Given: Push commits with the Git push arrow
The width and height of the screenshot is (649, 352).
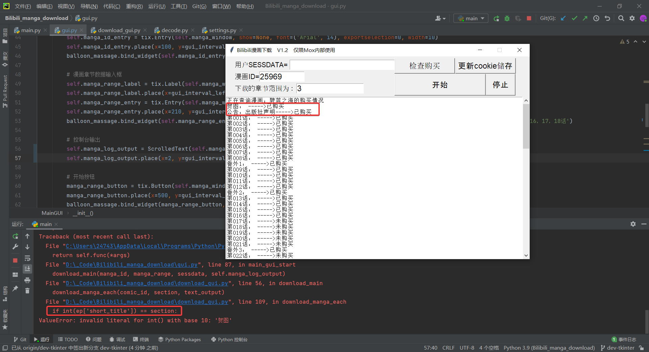Looking at the screenshot, I should [585, 18].
